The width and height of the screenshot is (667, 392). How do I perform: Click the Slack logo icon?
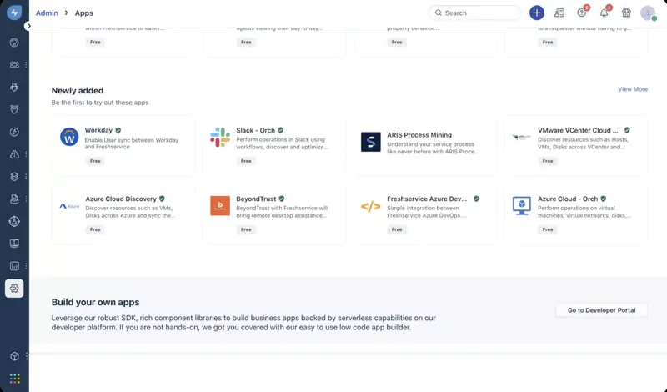tap(220, 137)
